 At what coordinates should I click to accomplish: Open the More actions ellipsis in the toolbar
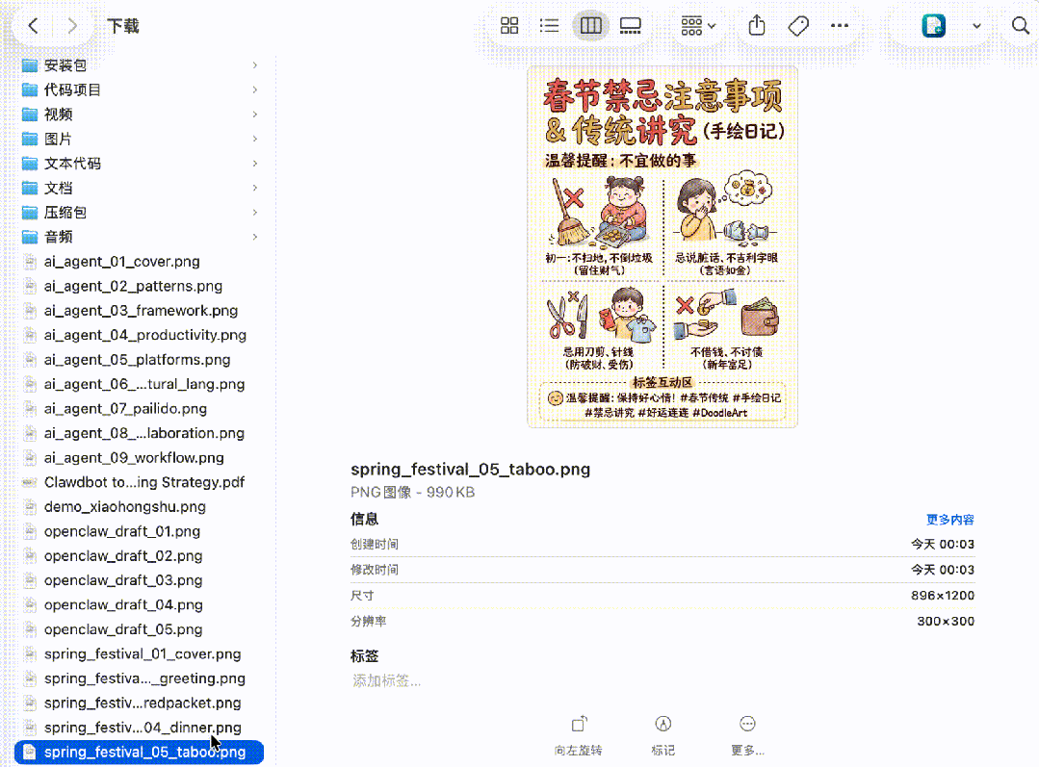pos(839,26)
